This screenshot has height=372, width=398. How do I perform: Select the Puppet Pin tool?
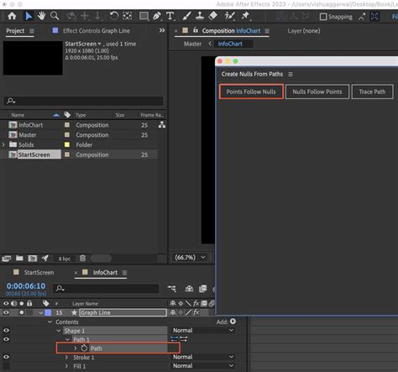(x=245, y=16)
